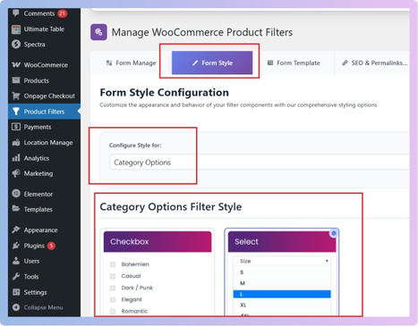
Task: Select the Checkbox filter style card header
Action: coord(158,241)
